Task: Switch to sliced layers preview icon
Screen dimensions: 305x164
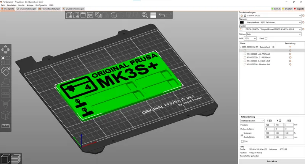Action: pos(16,159)
